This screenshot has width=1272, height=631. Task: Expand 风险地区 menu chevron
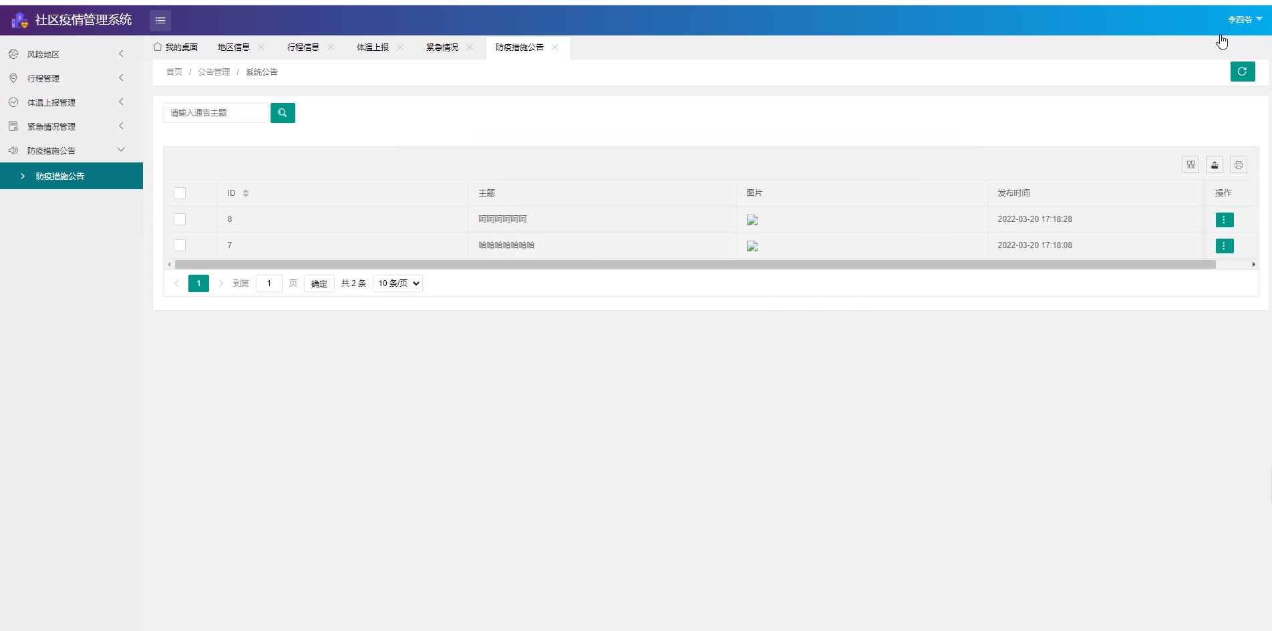[x=121, y=53]
